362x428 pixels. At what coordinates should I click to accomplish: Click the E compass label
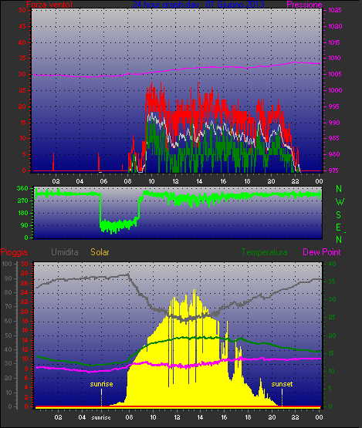pos(339,227)
